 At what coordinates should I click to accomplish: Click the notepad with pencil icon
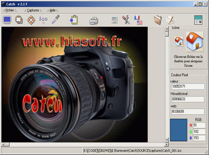pos(170,20)
